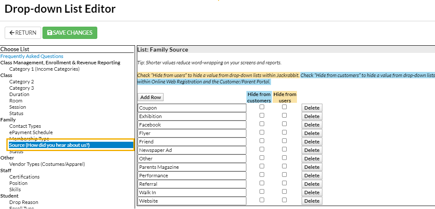Select Category 3 under Class
The width and height of the screenshot is (435, 209).
tap(22, 88)
